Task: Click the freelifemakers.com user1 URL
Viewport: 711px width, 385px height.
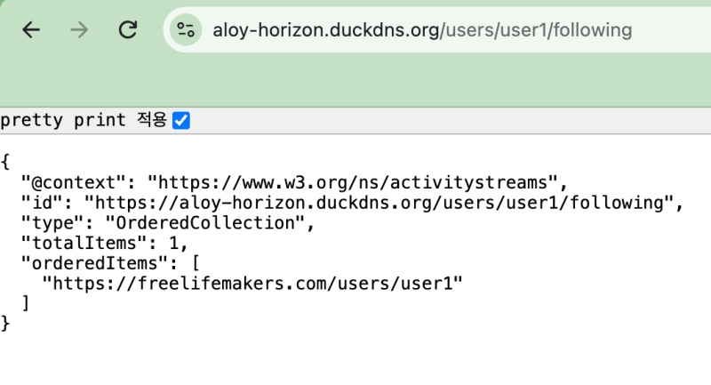Action: pos(252,284)
